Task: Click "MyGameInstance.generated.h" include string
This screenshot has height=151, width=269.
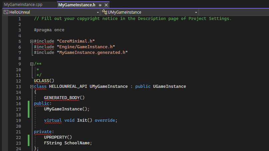Action: [x=92, y=53]
